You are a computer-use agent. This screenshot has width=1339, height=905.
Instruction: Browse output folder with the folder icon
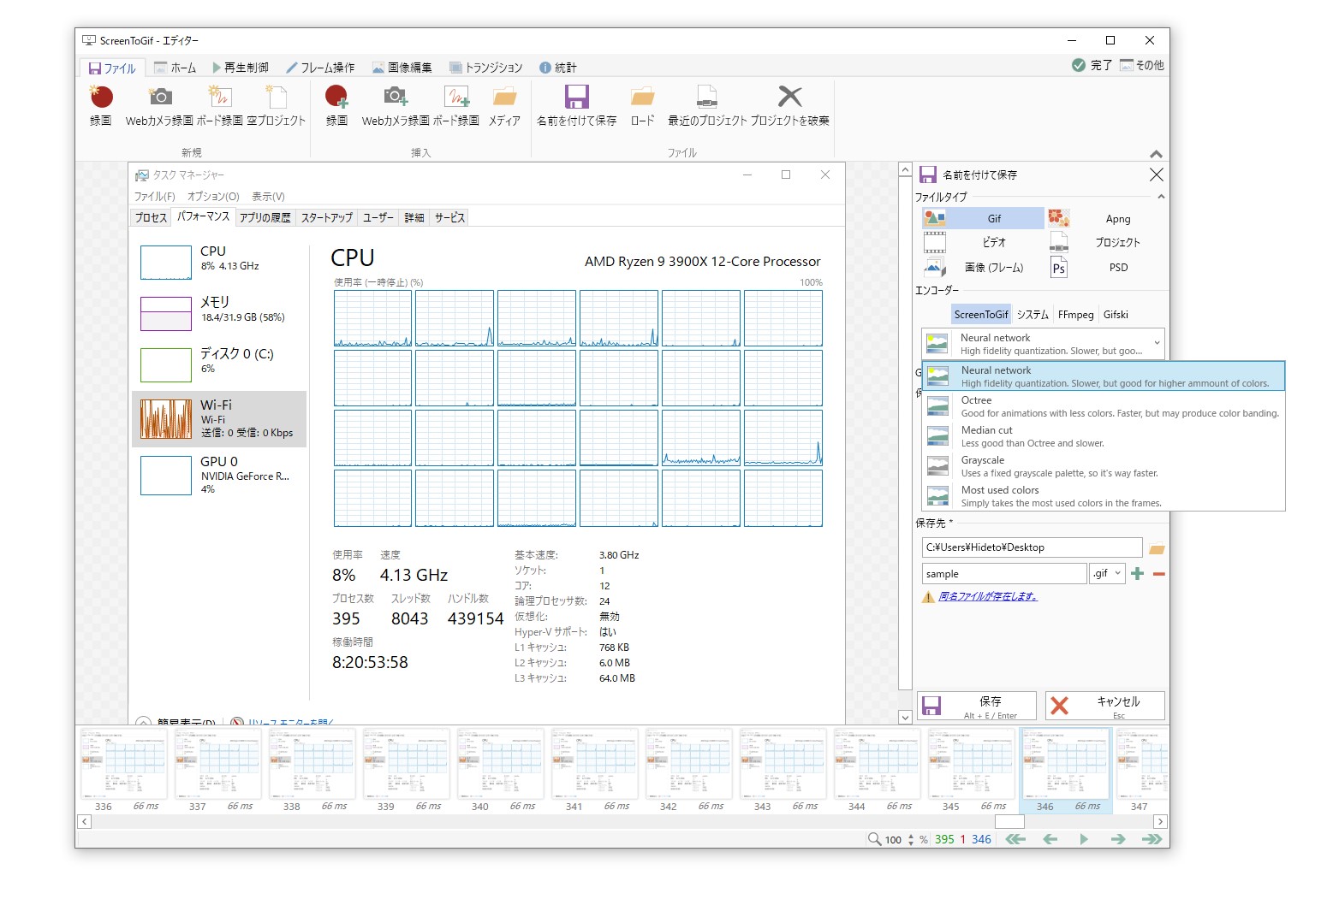coord(1157,548)
